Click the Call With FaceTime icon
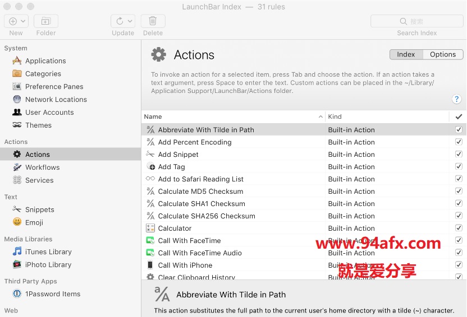Image resolution: width=467 pixels, height=317 pixels. click(150, 240)
